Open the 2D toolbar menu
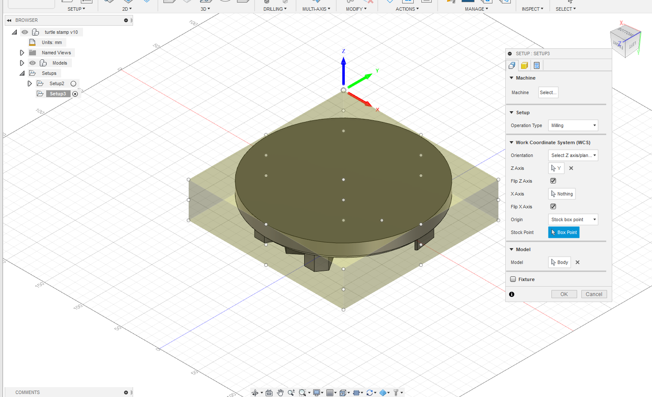Viewport: 652px width, 397px height. click(127, 9)
